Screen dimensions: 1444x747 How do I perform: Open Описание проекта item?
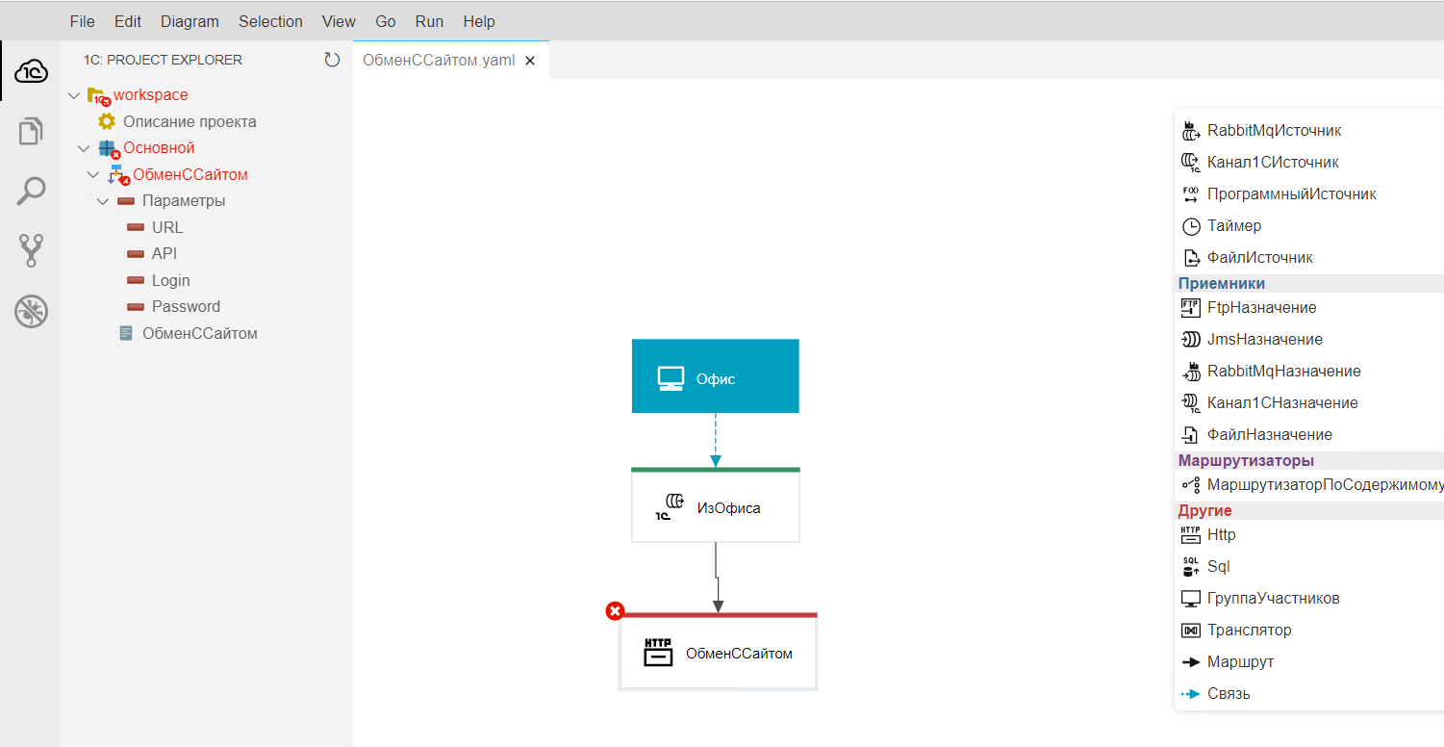coord(190,122)
